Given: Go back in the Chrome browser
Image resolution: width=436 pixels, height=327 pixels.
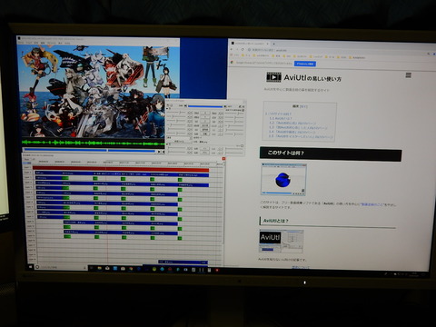Looking at the screenshot, I should tap(231, 49).
